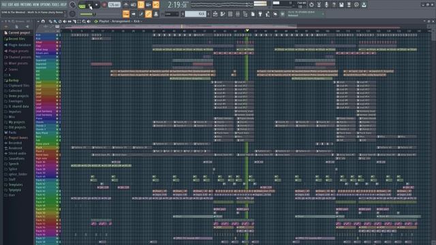Screen dimensions: 436x245
Task: Select the playlist Select rectangle tool
Action: 79,21
